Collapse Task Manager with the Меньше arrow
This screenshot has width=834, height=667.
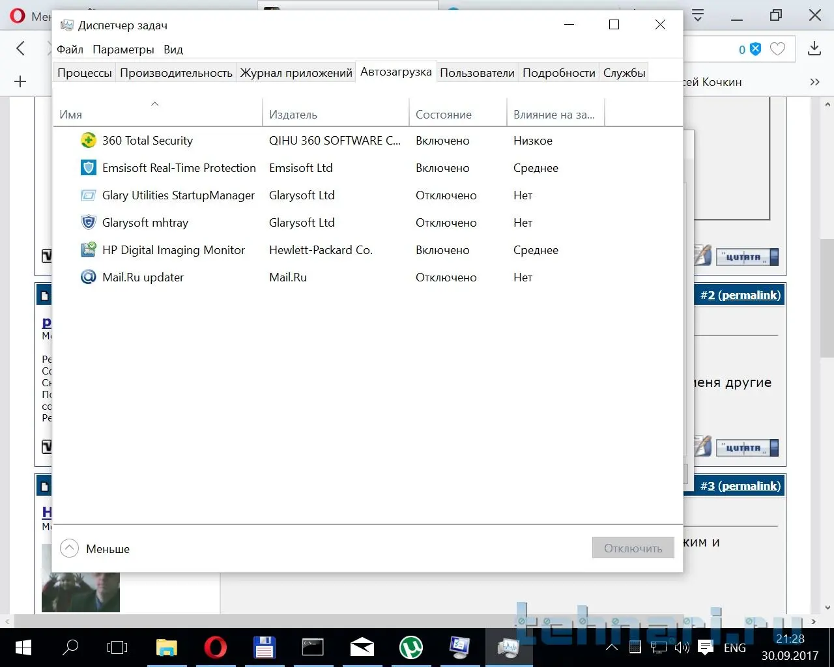(x=69, y=548)
